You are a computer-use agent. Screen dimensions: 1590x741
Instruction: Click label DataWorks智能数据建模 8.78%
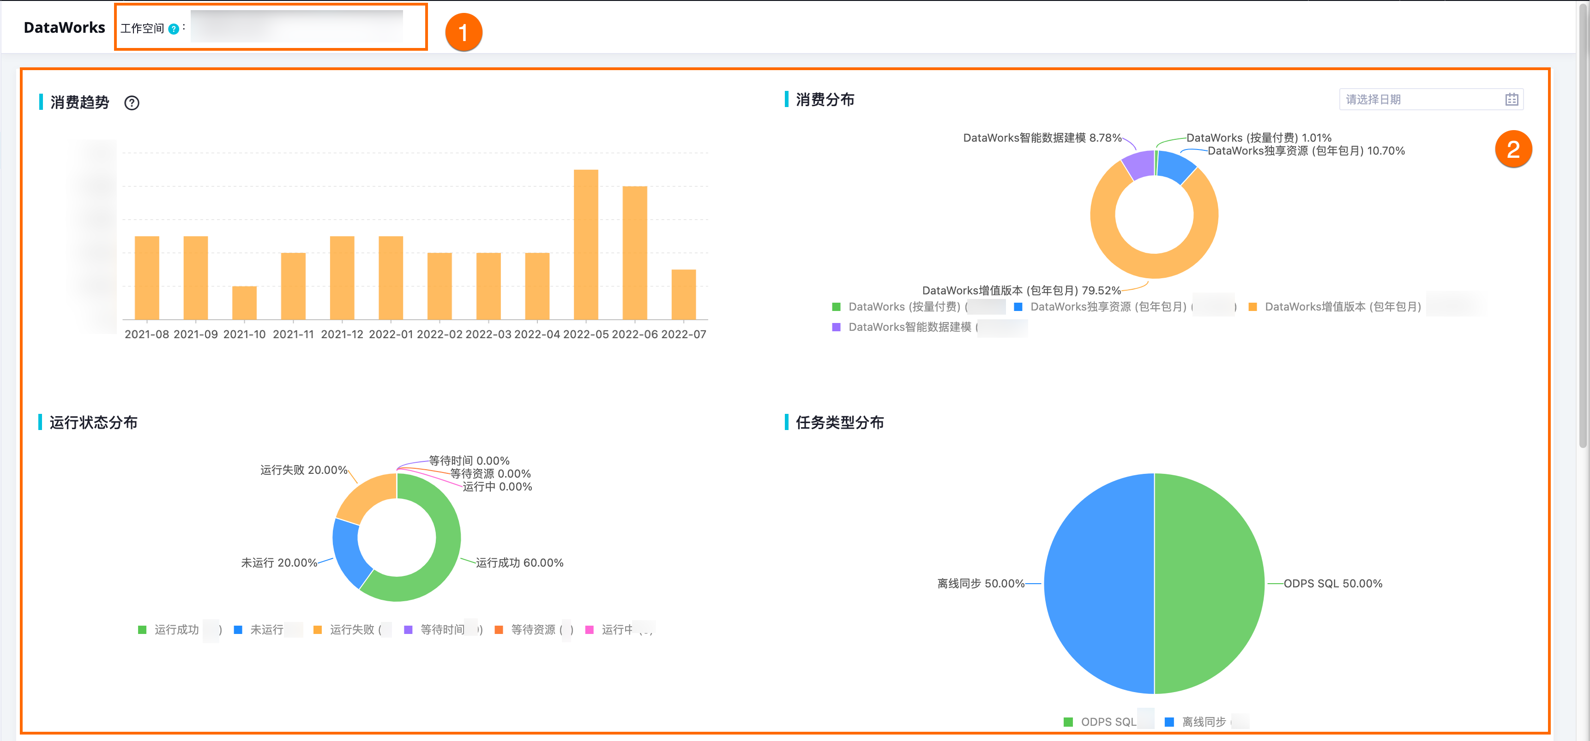(x=1042, y=137)
